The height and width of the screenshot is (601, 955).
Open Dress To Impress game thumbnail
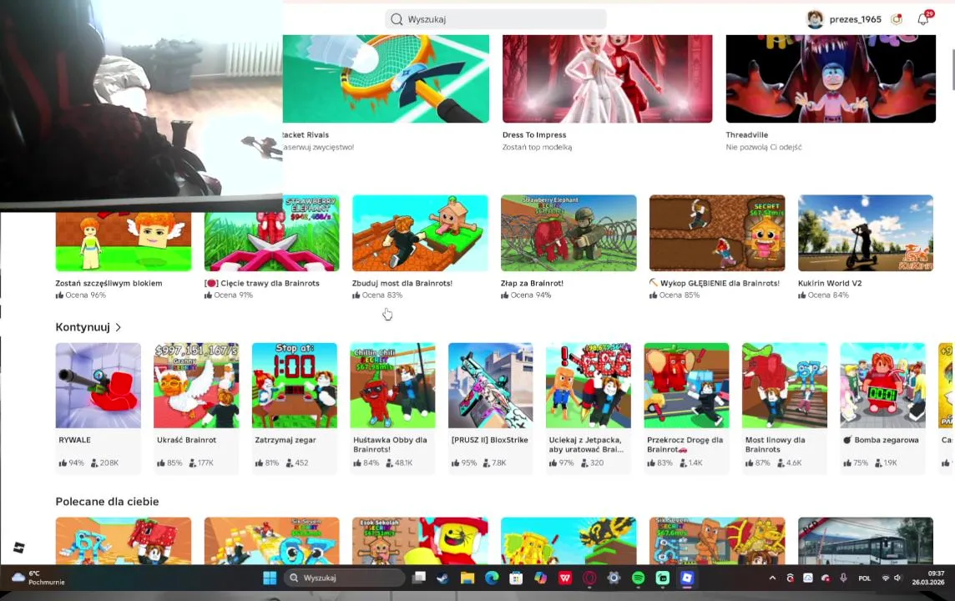(x=607, y=78)
